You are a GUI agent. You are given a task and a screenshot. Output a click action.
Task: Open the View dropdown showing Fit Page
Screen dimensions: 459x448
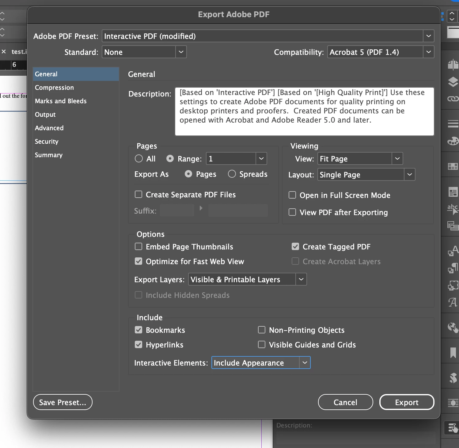point(360,158)
